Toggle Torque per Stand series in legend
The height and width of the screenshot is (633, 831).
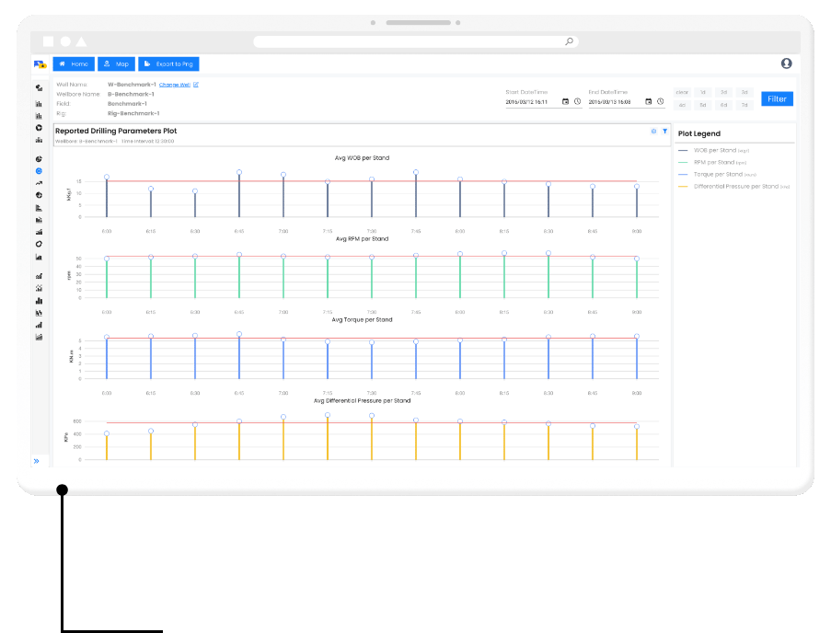(x=717, y=174)
